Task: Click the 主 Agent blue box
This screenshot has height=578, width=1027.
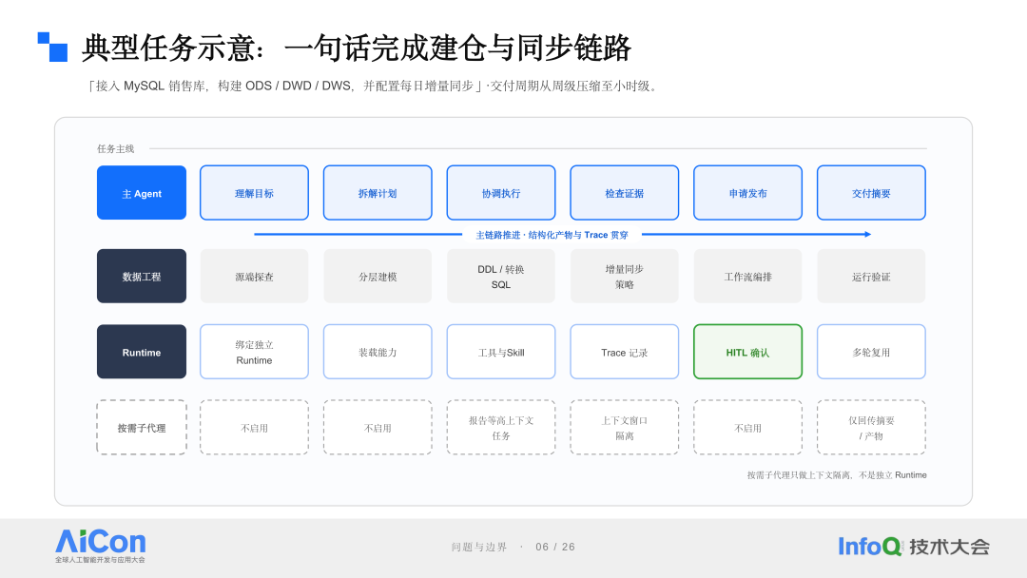Action: point(142,192)
